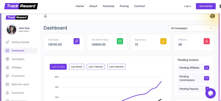Click the 35 badge for Pending Commissions

(x=206, y=78)
